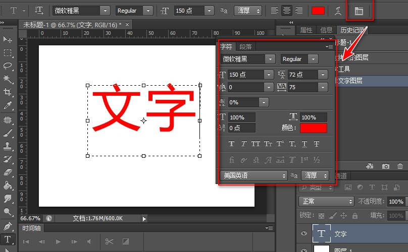Select the Brush tool
This screenshot has height=252, width=408.
click(8, 133)
